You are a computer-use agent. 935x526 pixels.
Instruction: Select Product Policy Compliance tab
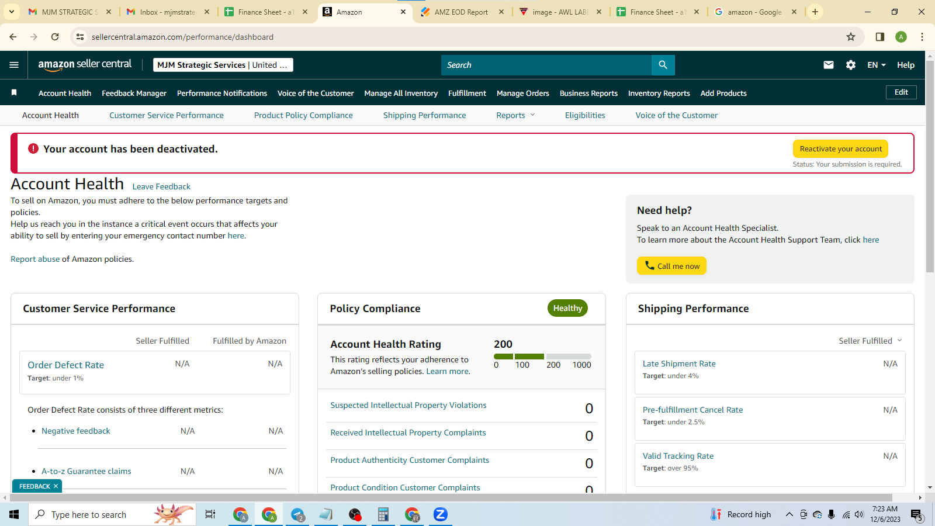(x=303, y=115)
